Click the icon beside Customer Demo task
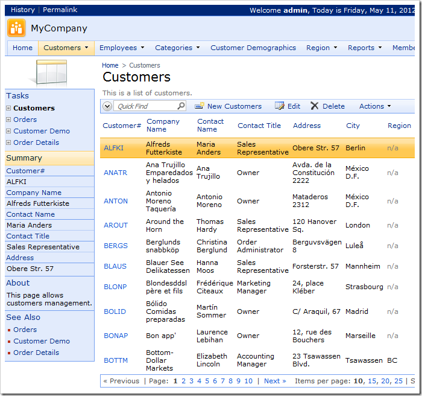 tap(8, 131)
